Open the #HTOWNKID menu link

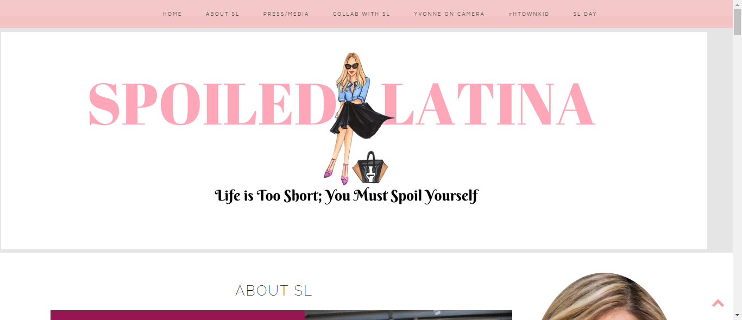[529, 14]
